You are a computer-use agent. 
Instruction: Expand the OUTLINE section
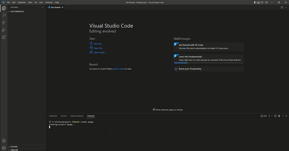click(14, 147)
